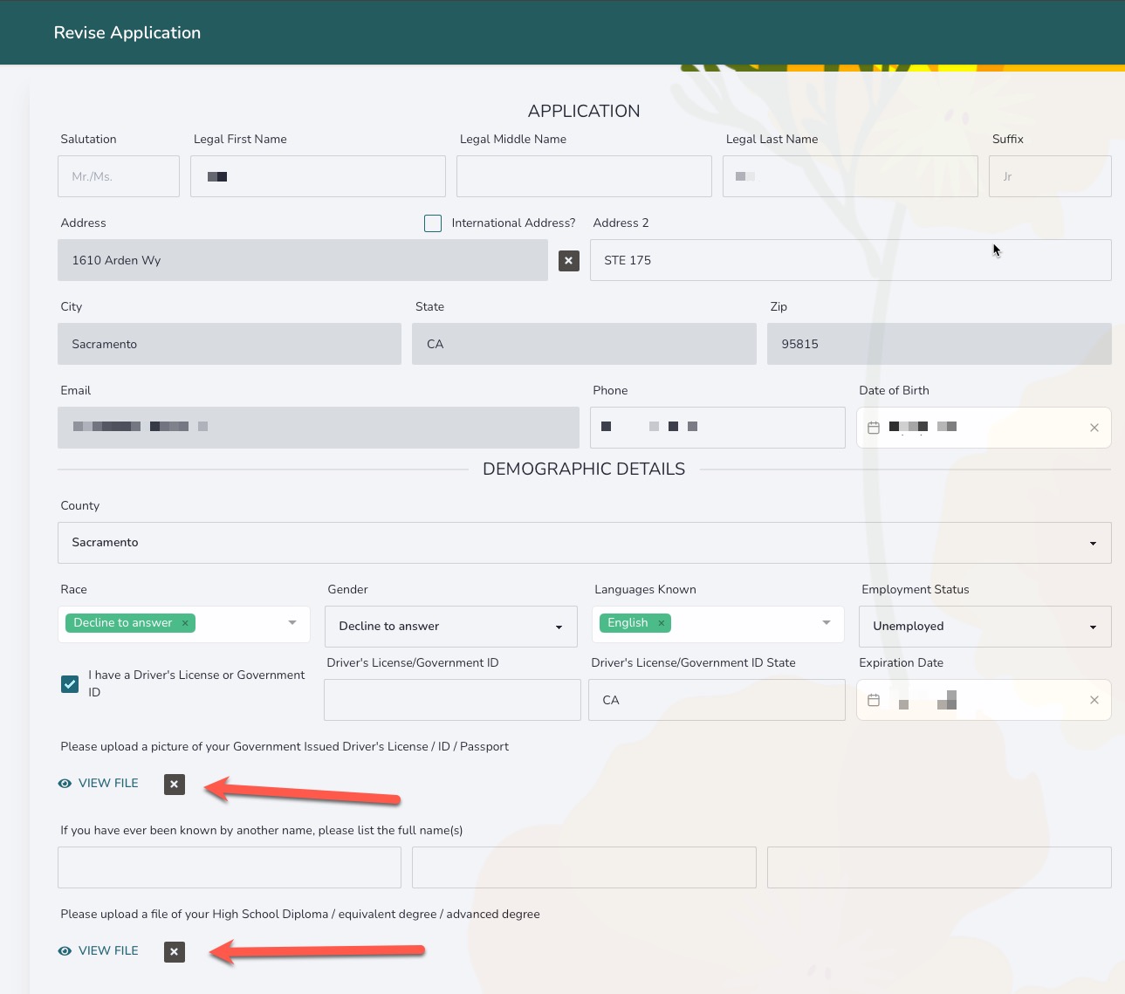Click the APPLICATION section heading

[584, 111]
